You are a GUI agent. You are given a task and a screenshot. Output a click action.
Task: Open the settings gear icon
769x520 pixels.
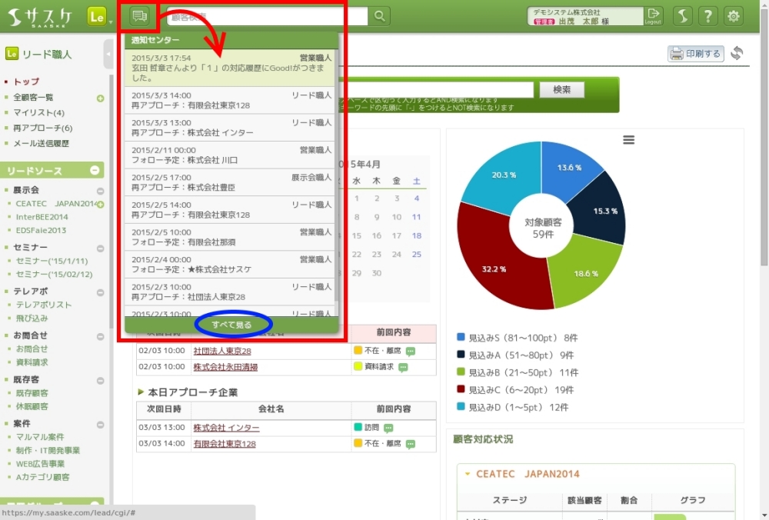[734, 16]
